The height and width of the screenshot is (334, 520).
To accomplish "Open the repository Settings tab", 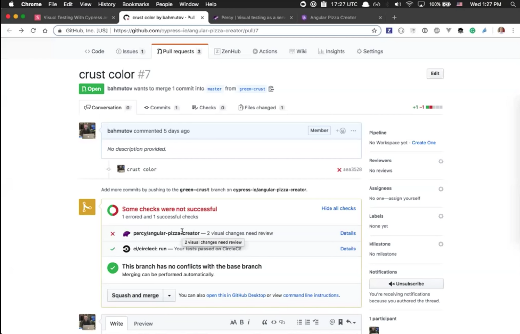I will coord(370,51).
